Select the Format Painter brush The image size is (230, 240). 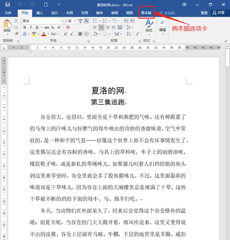pyautogui.click(x=16, y=34)
